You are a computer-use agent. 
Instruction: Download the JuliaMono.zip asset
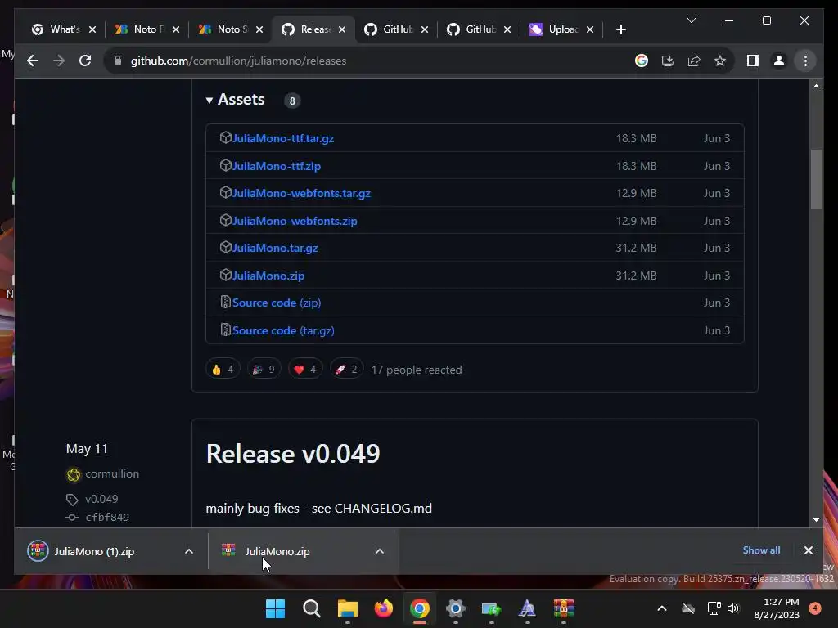coord(268,276)
